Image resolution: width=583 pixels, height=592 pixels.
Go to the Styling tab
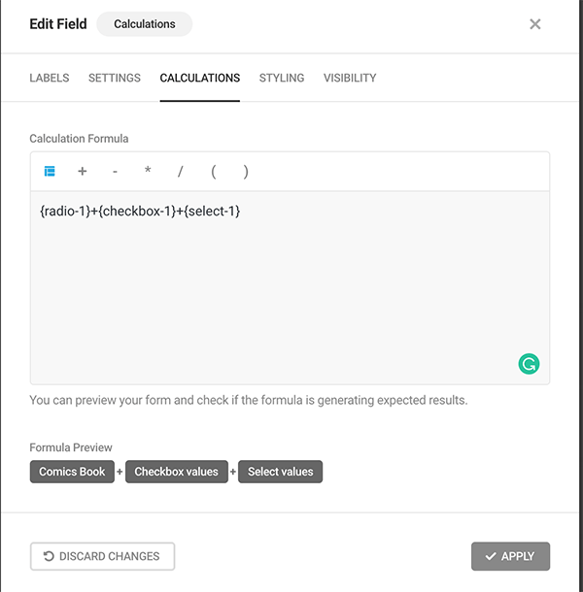pos(282,78)
